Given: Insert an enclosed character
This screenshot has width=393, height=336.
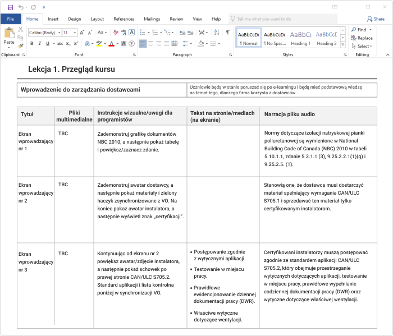Looking at the screenshot, I should [131, 44].
